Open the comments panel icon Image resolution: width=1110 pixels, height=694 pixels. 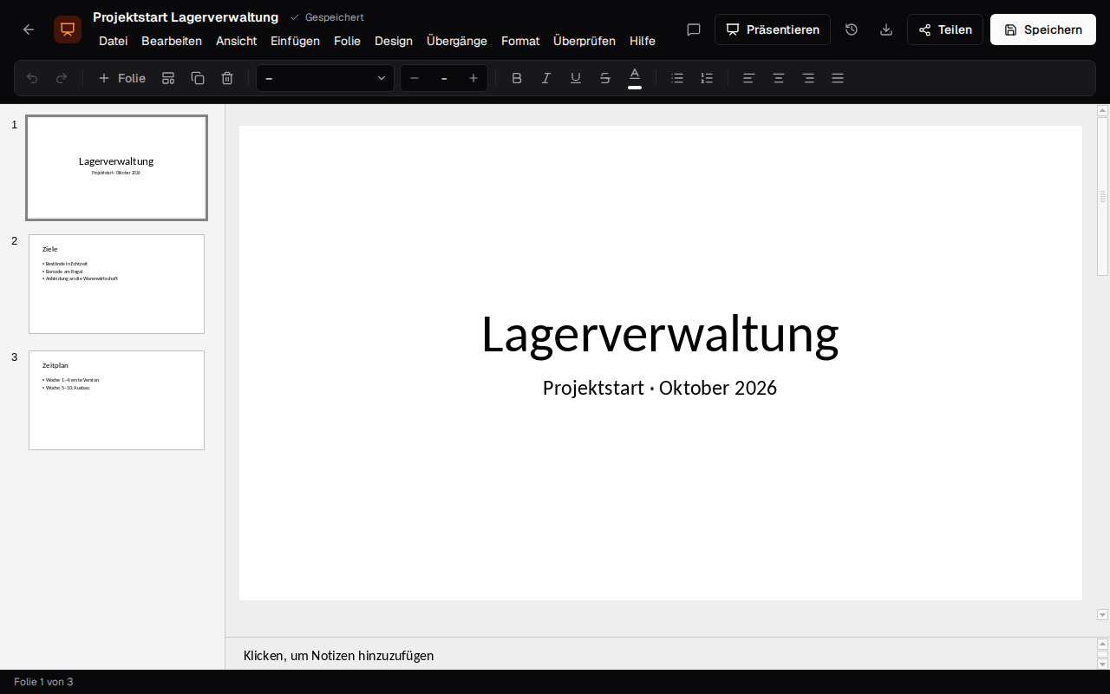tap(694, 29)
